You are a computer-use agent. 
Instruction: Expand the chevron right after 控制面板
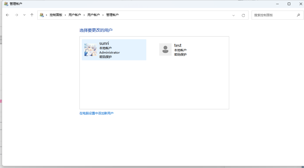(65, 15)
